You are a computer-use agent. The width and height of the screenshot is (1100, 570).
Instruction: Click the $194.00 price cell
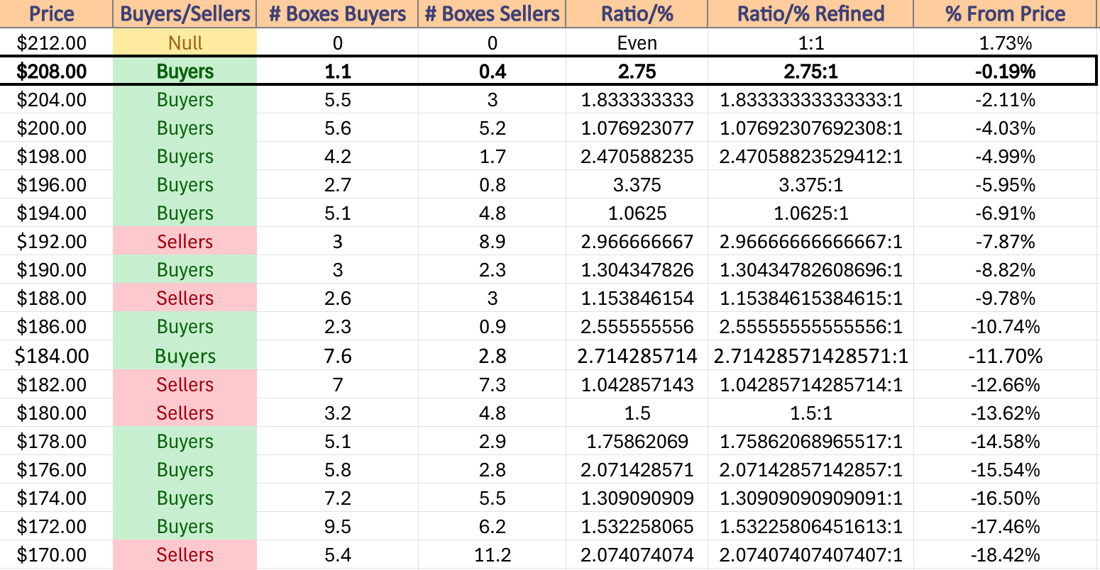pyautogui.click(x=56, y=213)
